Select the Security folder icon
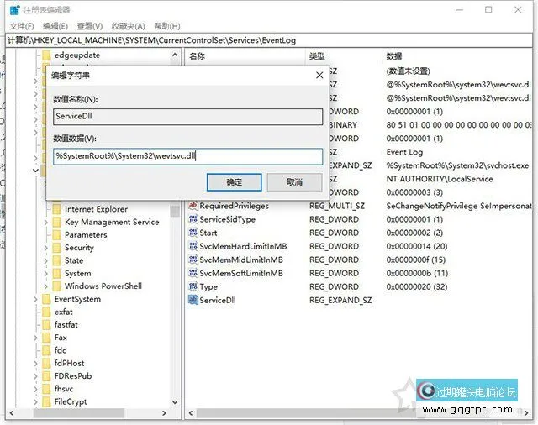Viewport: 538px width, 425px height. 57,248
